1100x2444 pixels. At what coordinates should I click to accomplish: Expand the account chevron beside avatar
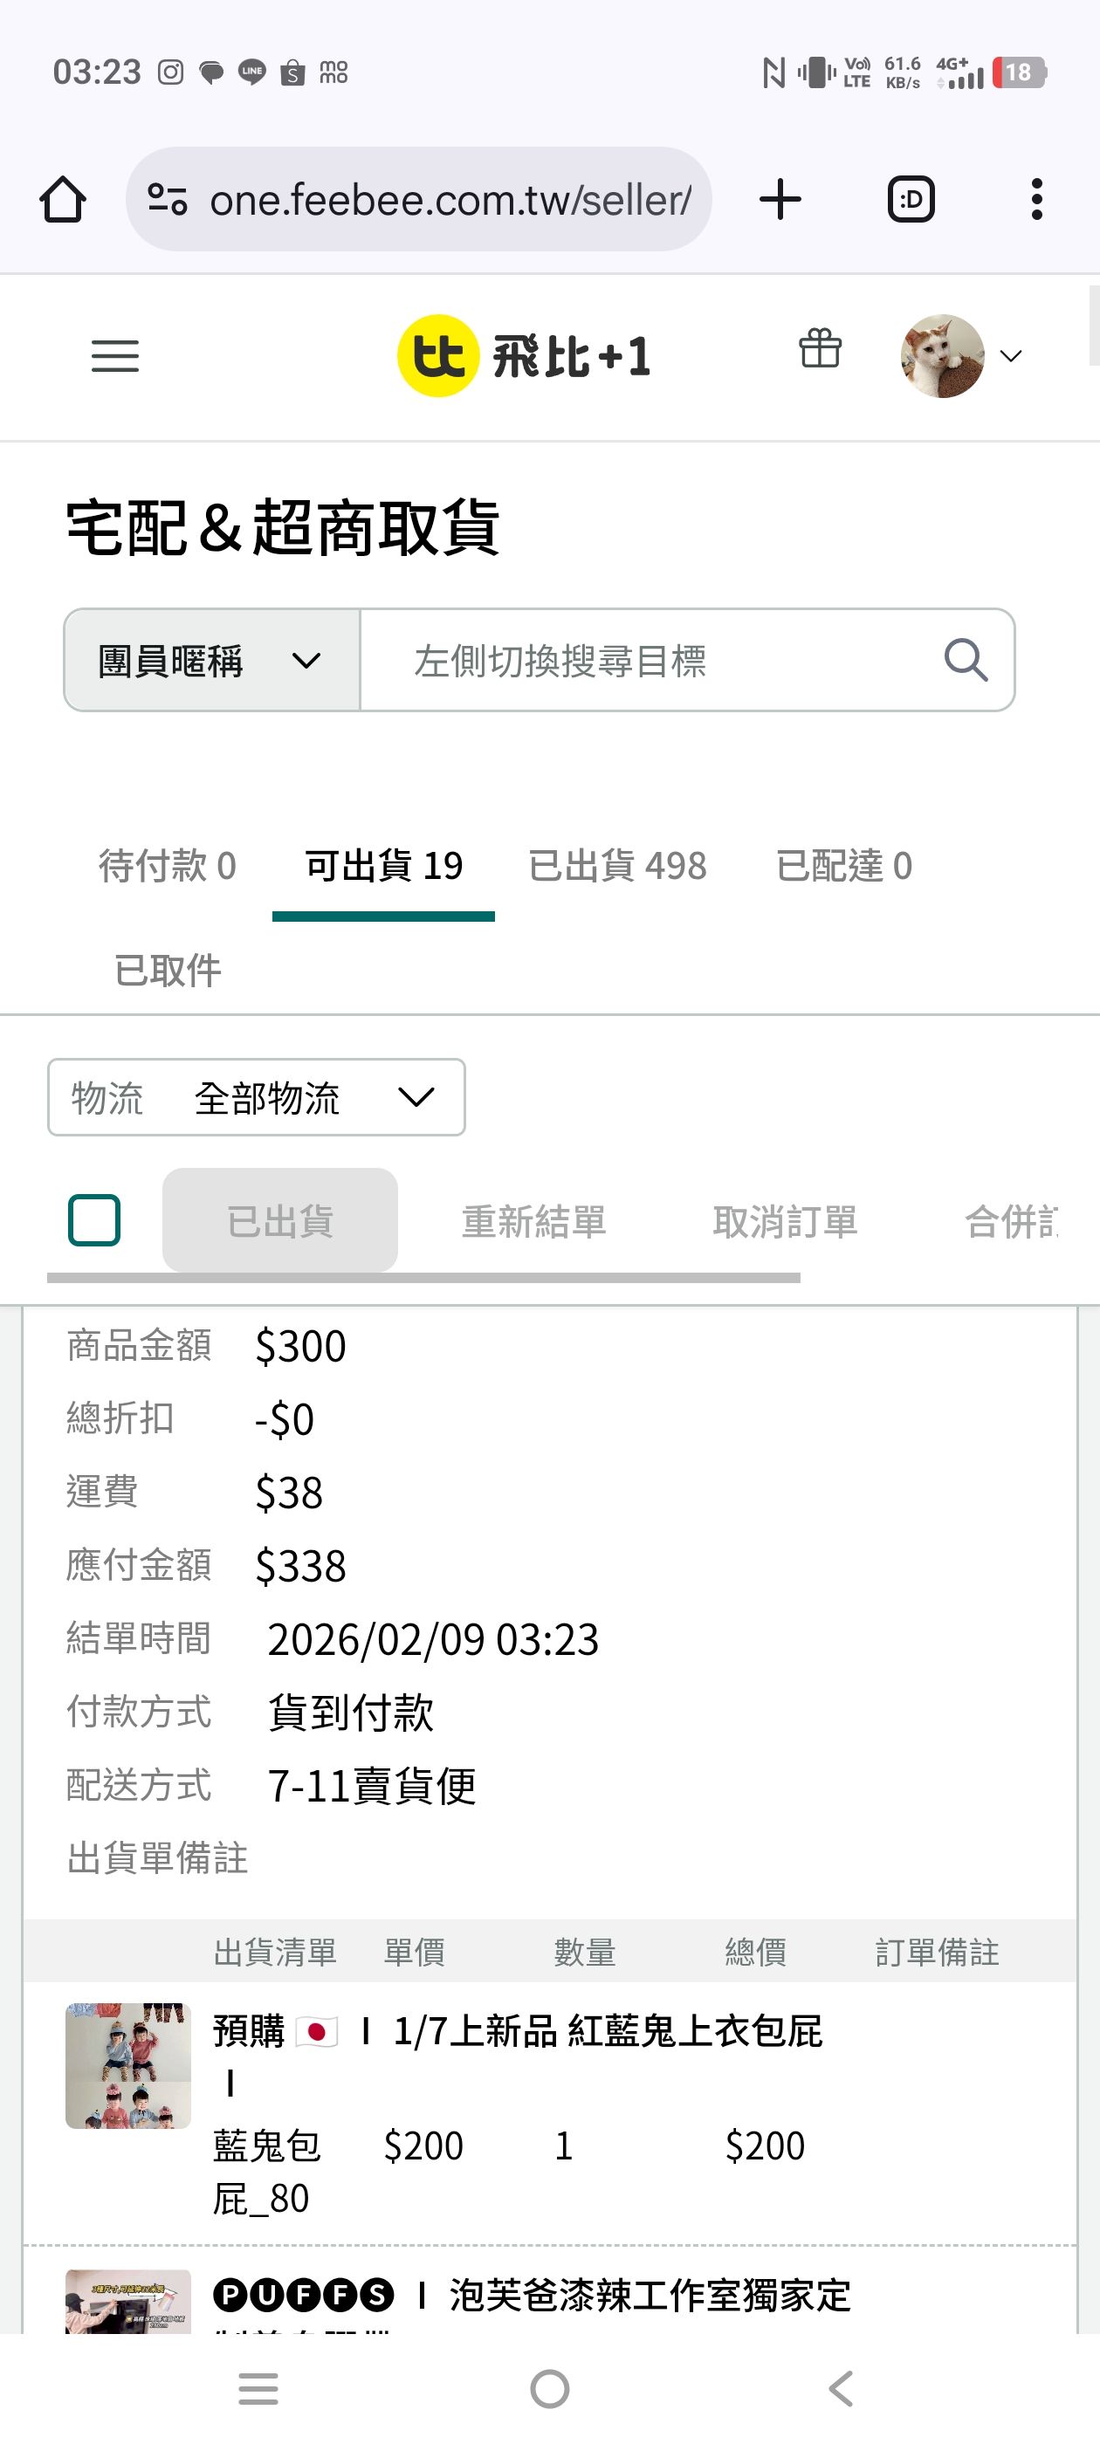pos(1012,356)
